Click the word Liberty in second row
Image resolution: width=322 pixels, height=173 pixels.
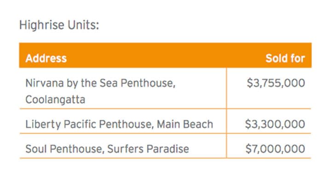coord(43,124)
